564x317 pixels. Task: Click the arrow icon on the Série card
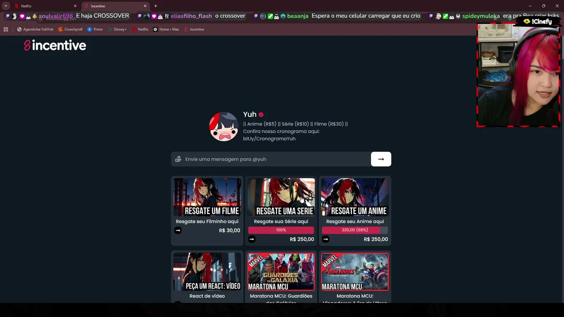click(x=252, y=239)
